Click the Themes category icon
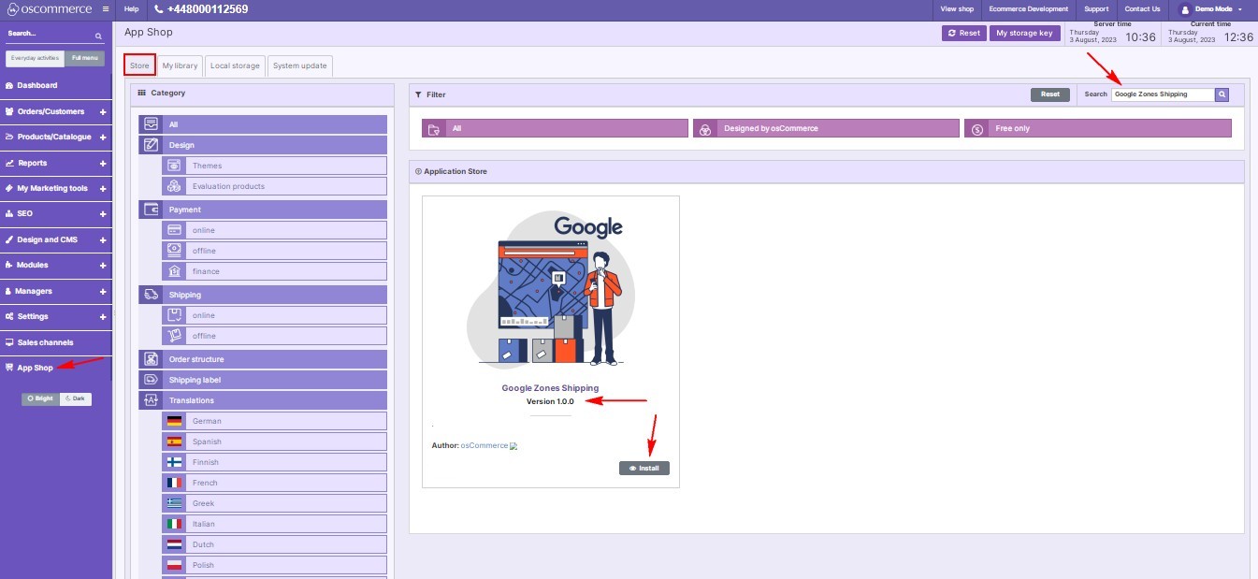 pos(174,166)
